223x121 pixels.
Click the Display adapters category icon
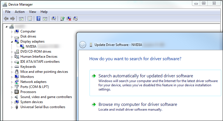tap(17, 41)
